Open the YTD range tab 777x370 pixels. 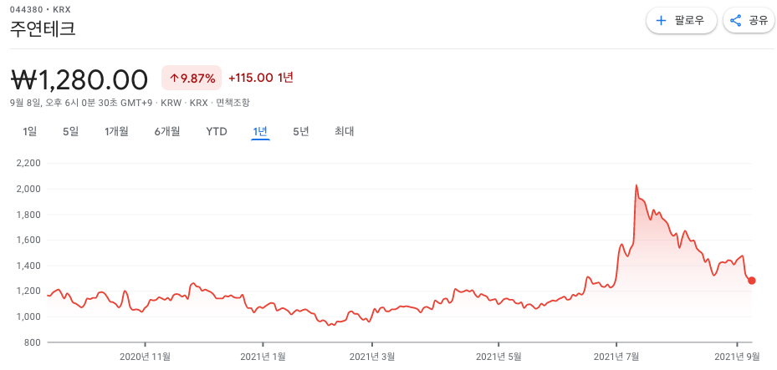pos(217,132)
